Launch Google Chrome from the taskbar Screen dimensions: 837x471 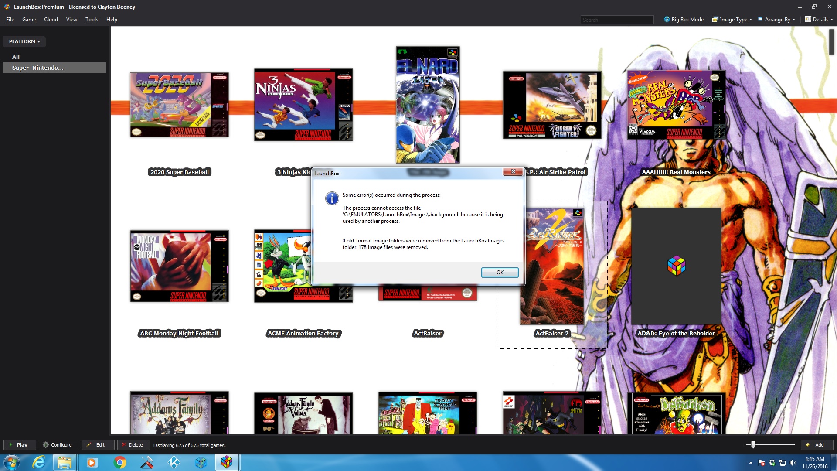119,462
